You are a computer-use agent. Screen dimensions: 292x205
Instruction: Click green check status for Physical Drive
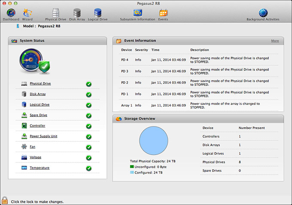pos(89,84)
